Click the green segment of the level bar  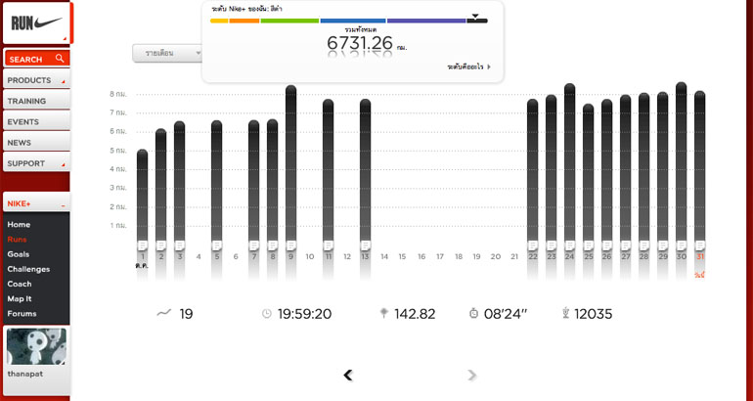click(289, 20)
